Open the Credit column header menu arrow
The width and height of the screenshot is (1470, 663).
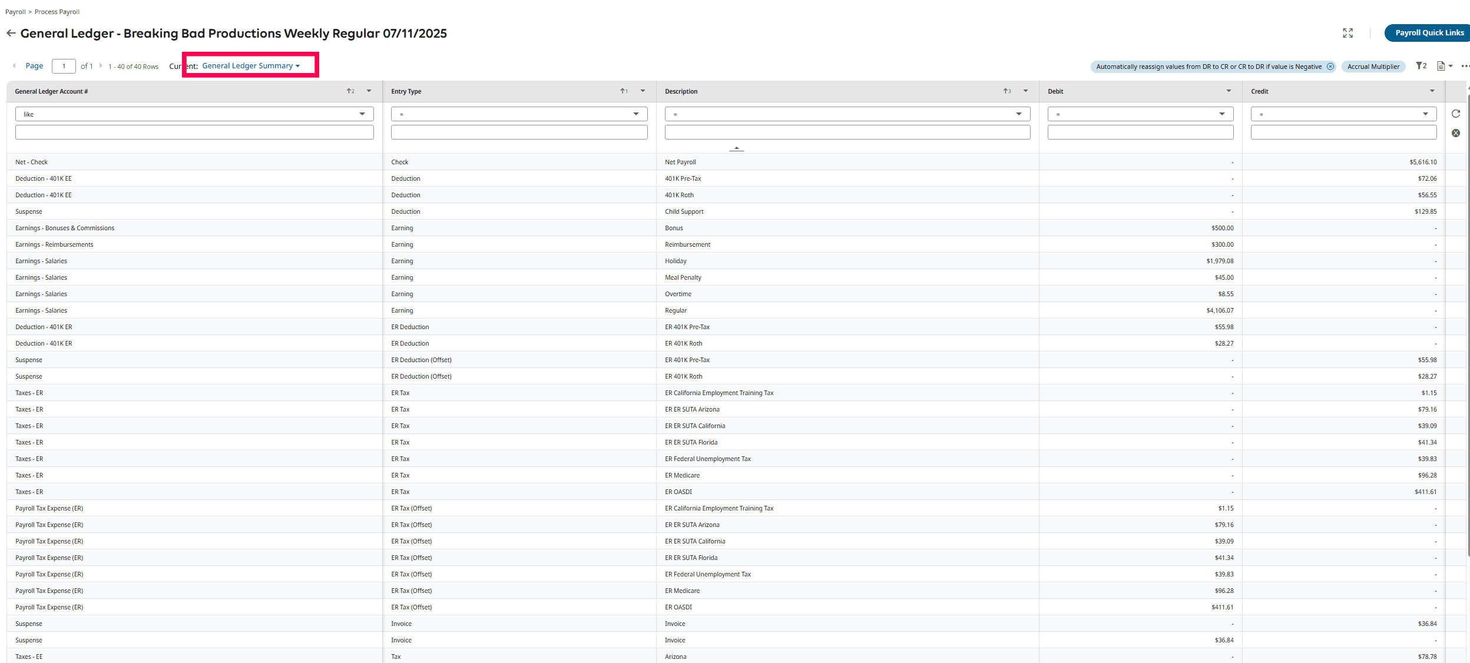tap(1432, 91)
